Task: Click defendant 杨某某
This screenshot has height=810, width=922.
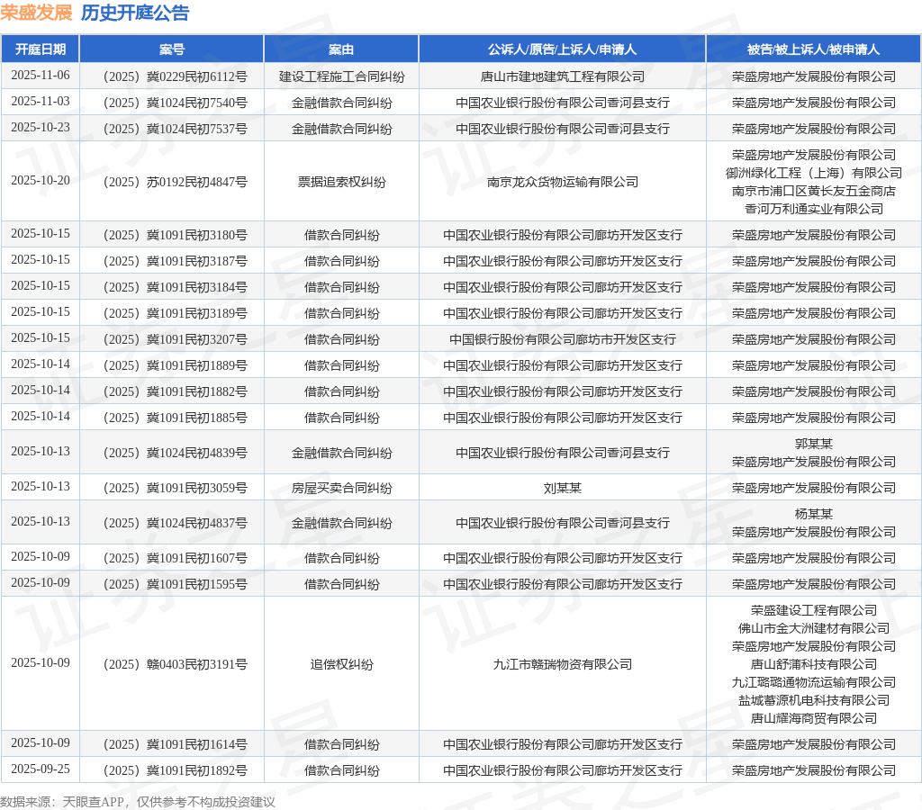Action: coord(813,514)
